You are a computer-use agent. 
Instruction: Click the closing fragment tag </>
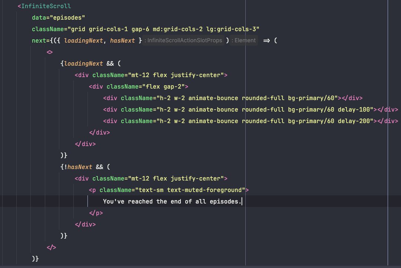51,248
